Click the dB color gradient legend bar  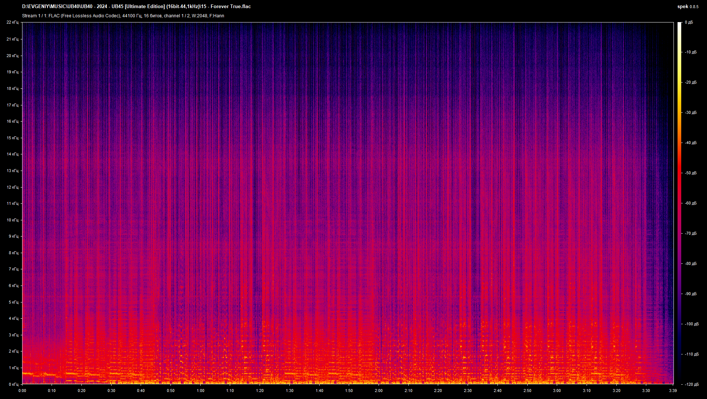[x=680, y=203]
